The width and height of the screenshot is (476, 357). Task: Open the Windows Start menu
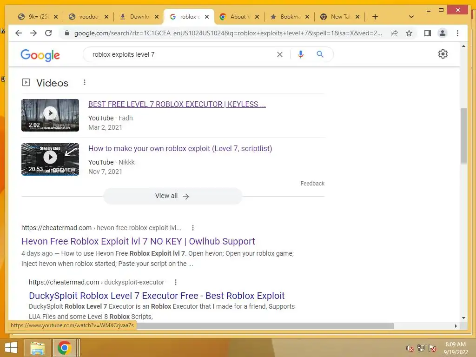coord(11,348)
